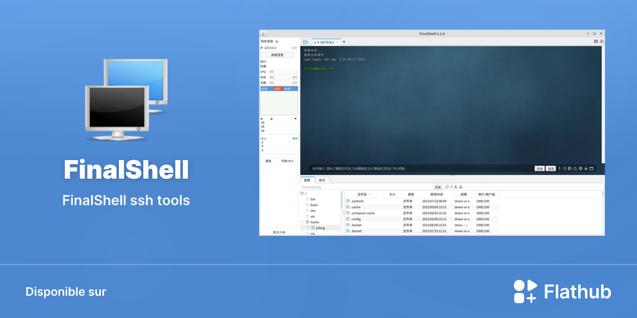Switch to grid layout view icon
The image size is (637, 318).
596,41
